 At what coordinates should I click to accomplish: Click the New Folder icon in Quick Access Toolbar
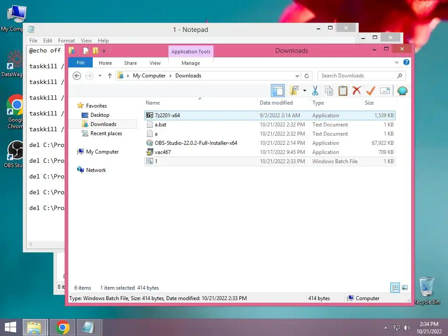point(95,51)
